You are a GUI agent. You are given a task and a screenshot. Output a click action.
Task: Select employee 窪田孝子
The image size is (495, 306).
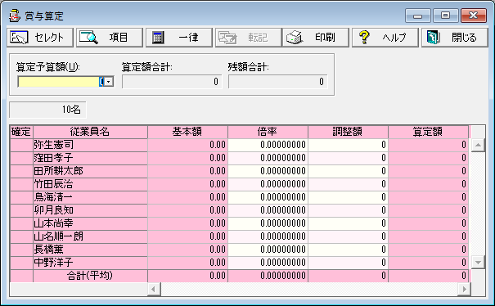90,158
